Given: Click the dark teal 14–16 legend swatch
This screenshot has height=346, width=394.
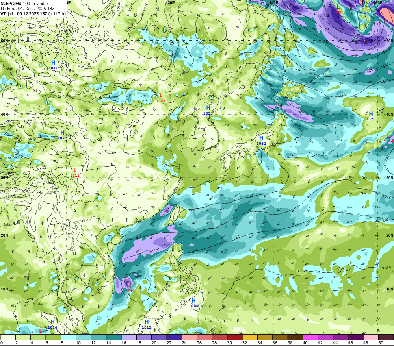Looking at the screenshot, I should (114, 337).
